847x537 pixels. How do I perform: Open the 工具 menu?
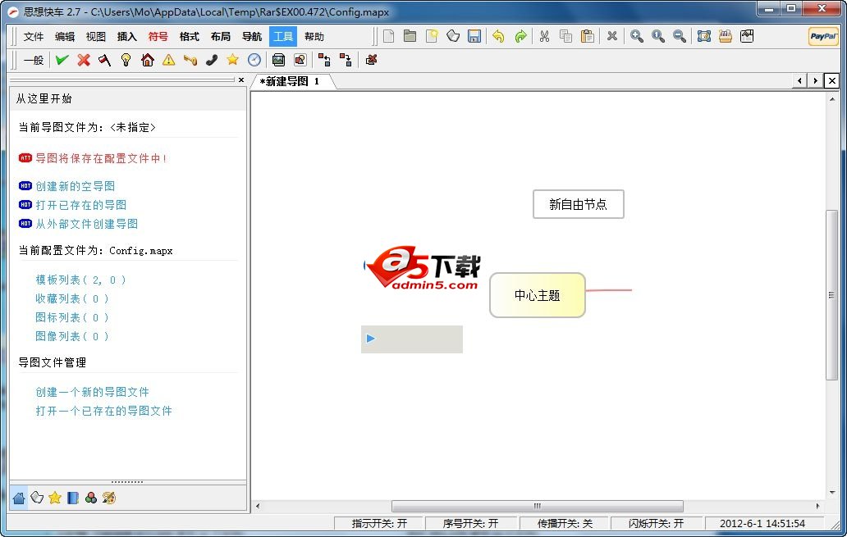coord(283,36)
